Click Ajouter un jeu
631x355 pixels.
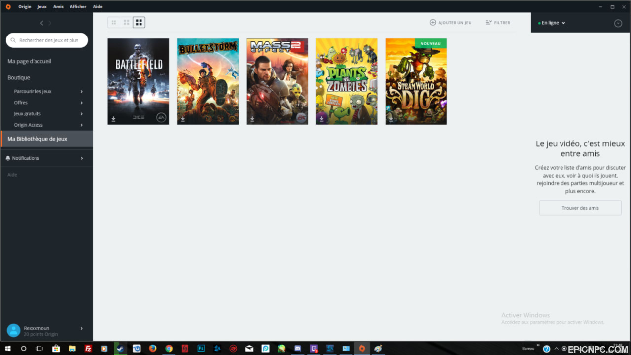point(451,23)
